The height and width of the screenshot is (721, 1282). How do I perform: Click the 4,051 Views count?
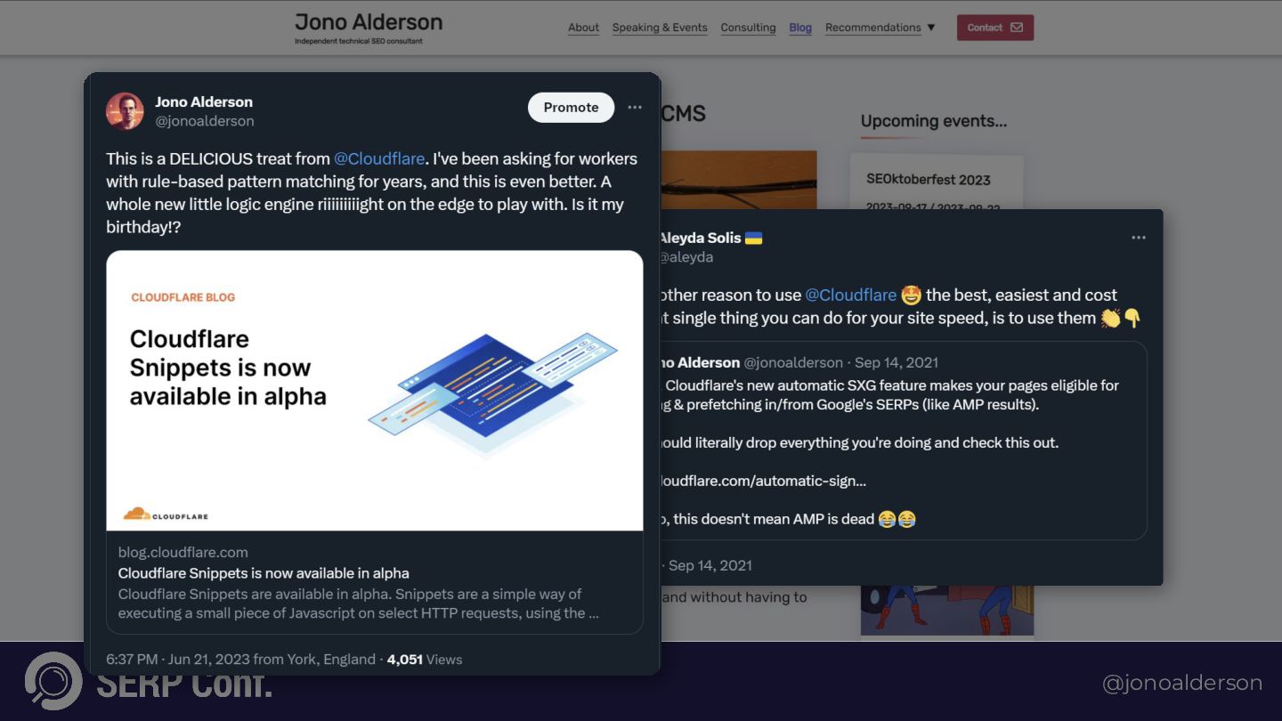click(x=425, y=660)
